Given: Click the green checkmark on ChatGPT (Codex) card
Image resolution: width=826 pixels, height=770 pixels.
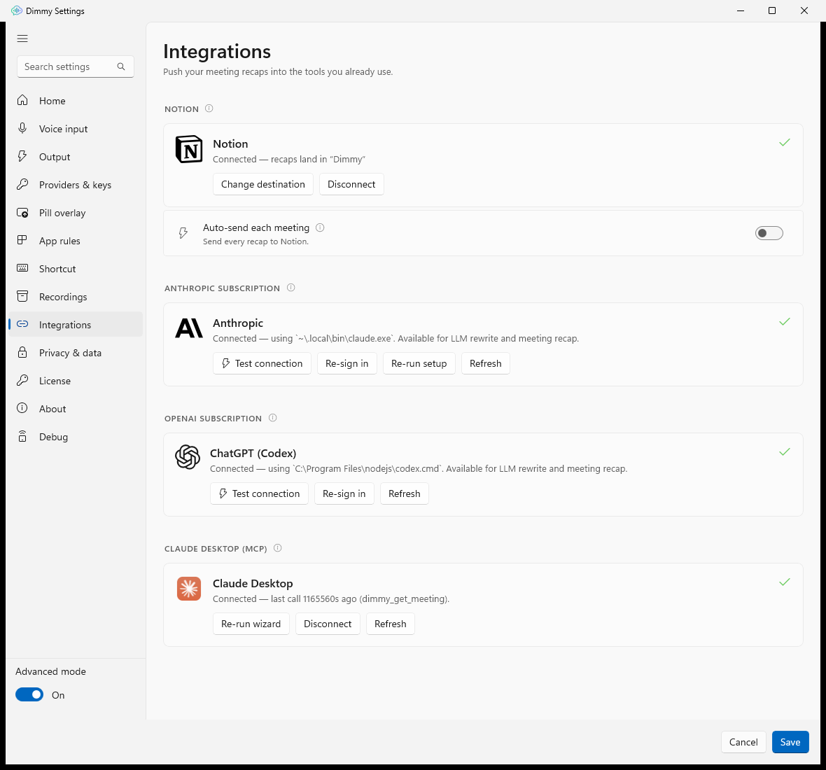Looking at the screenshot, I should click(x=785, y=451).
